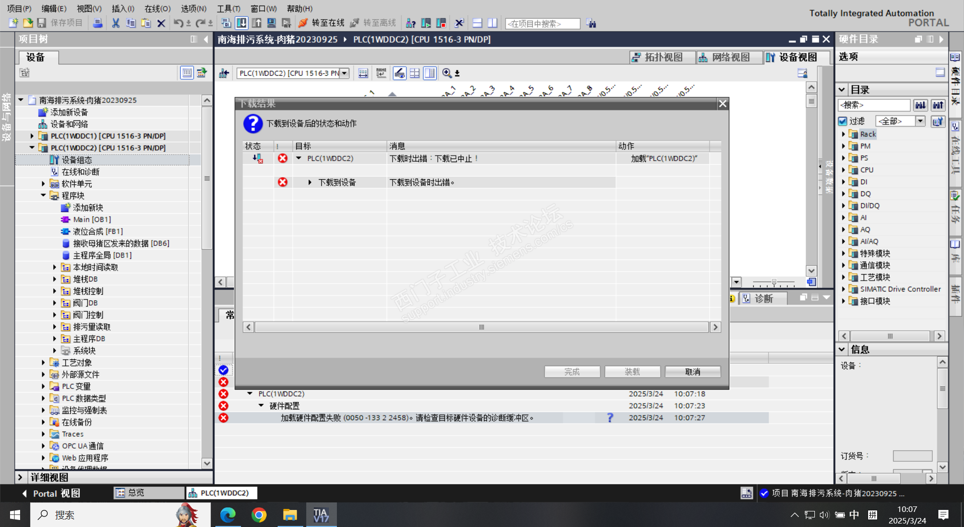Click the 在项目中搜索 search field
Viewport: 964px width, 527px height.
click(543, 24)
